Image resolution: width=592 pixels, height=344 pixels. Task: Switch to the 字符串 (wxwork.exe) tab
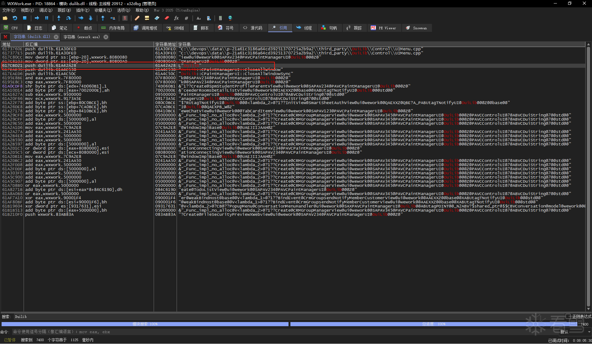(x=82, y=37)
